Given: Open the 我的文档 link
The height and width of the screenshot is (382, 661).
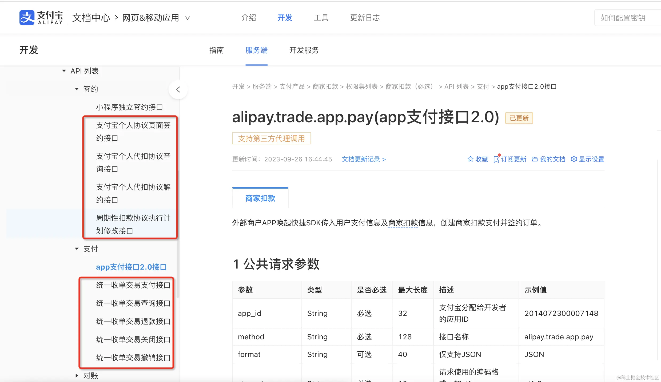Looking at the screenshot, I should coord(553,159).
